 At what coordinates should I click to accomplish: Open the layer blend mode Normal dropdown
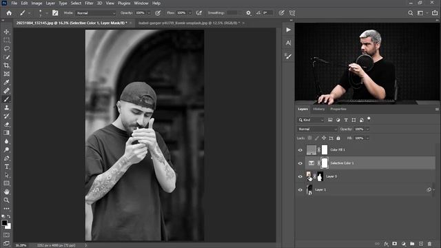coord(317,129)
